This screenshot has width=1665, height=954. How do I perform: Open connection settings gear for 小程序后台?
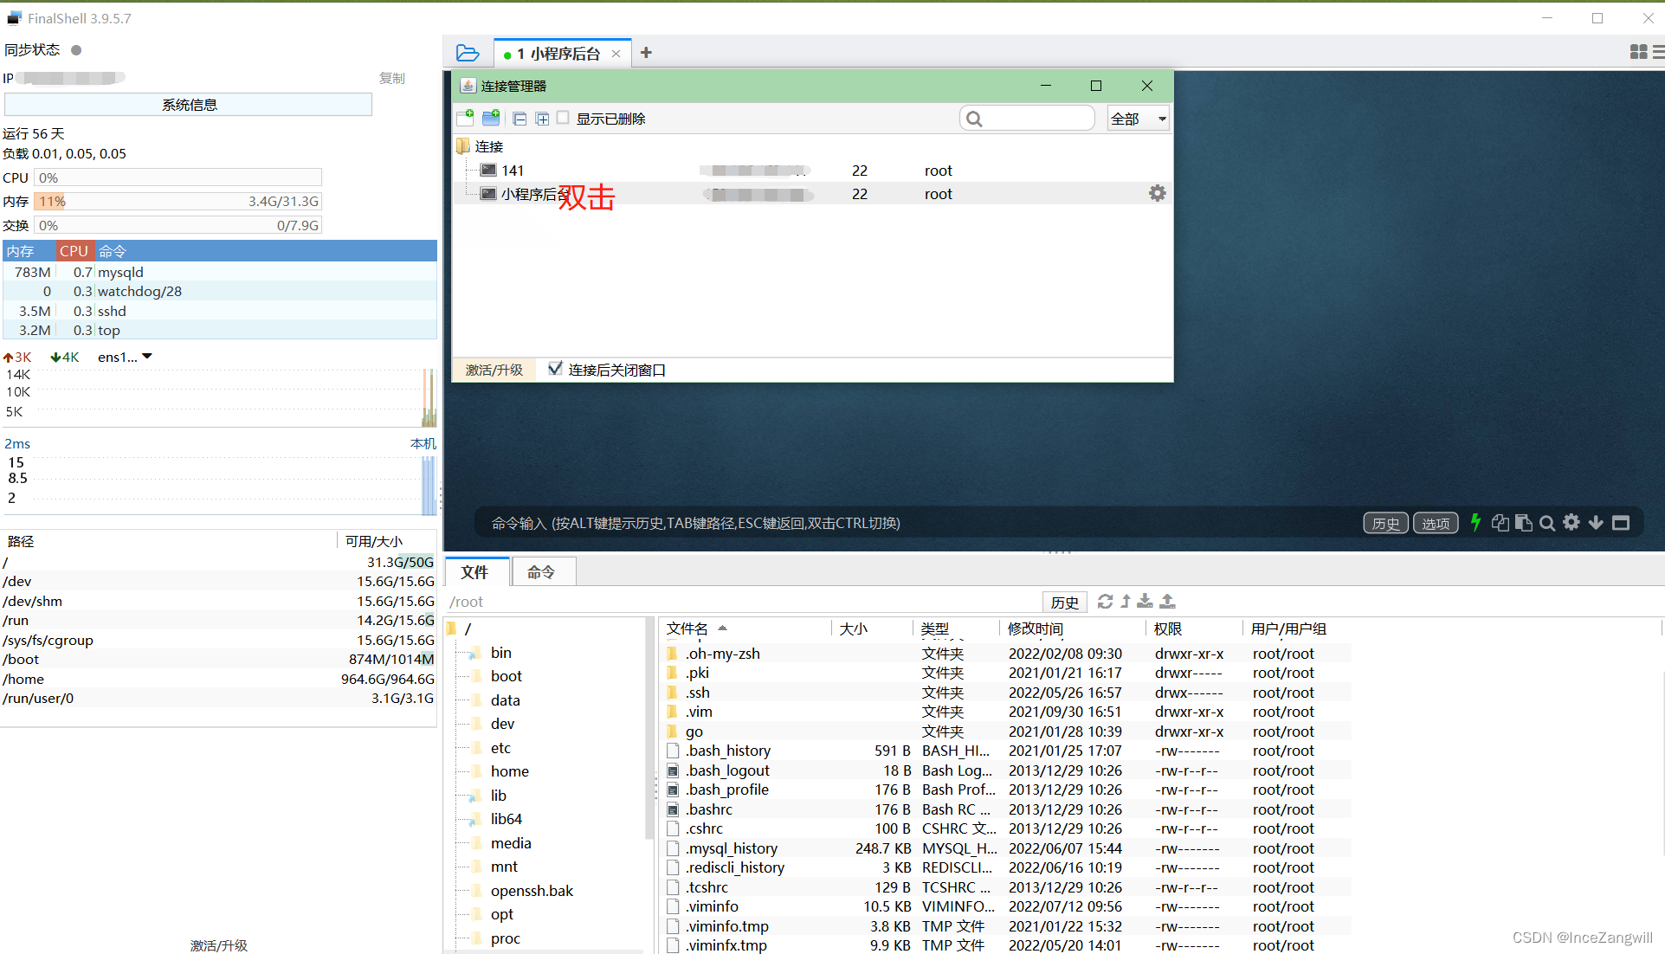tap(1157, 193)
